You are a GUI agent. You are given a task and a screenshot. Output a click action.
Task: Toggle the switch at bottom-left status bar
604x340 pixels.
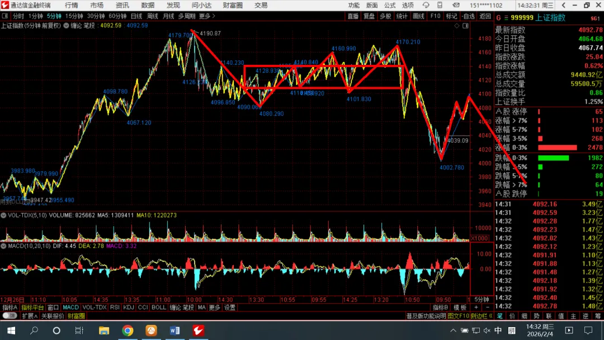pos(10,316)
